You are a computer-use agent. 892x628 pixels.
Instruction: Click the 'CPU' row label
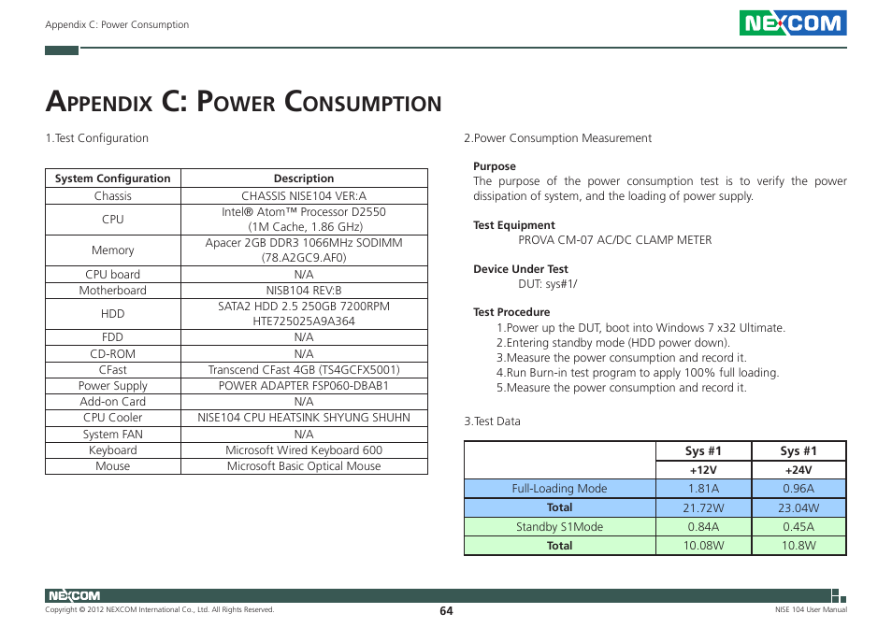[112, 220]
